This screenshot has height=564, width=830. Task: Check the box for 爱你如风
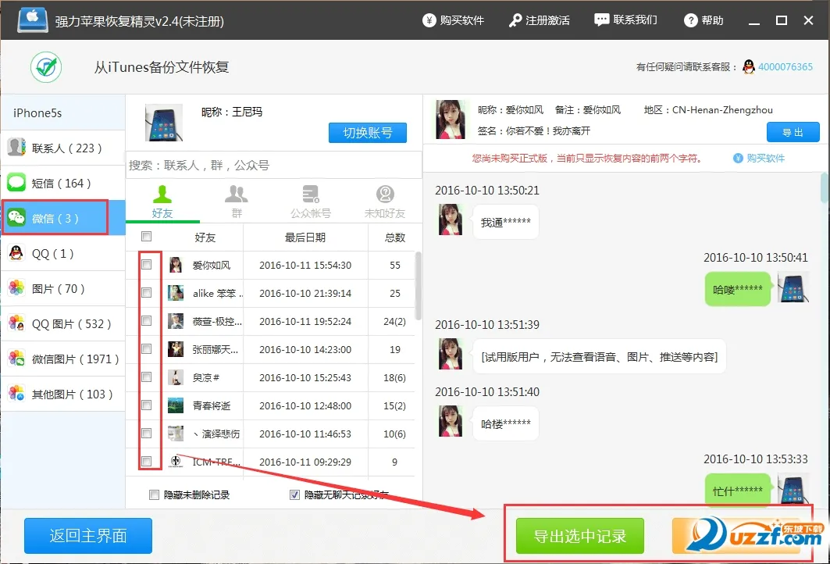pos(147,264)
